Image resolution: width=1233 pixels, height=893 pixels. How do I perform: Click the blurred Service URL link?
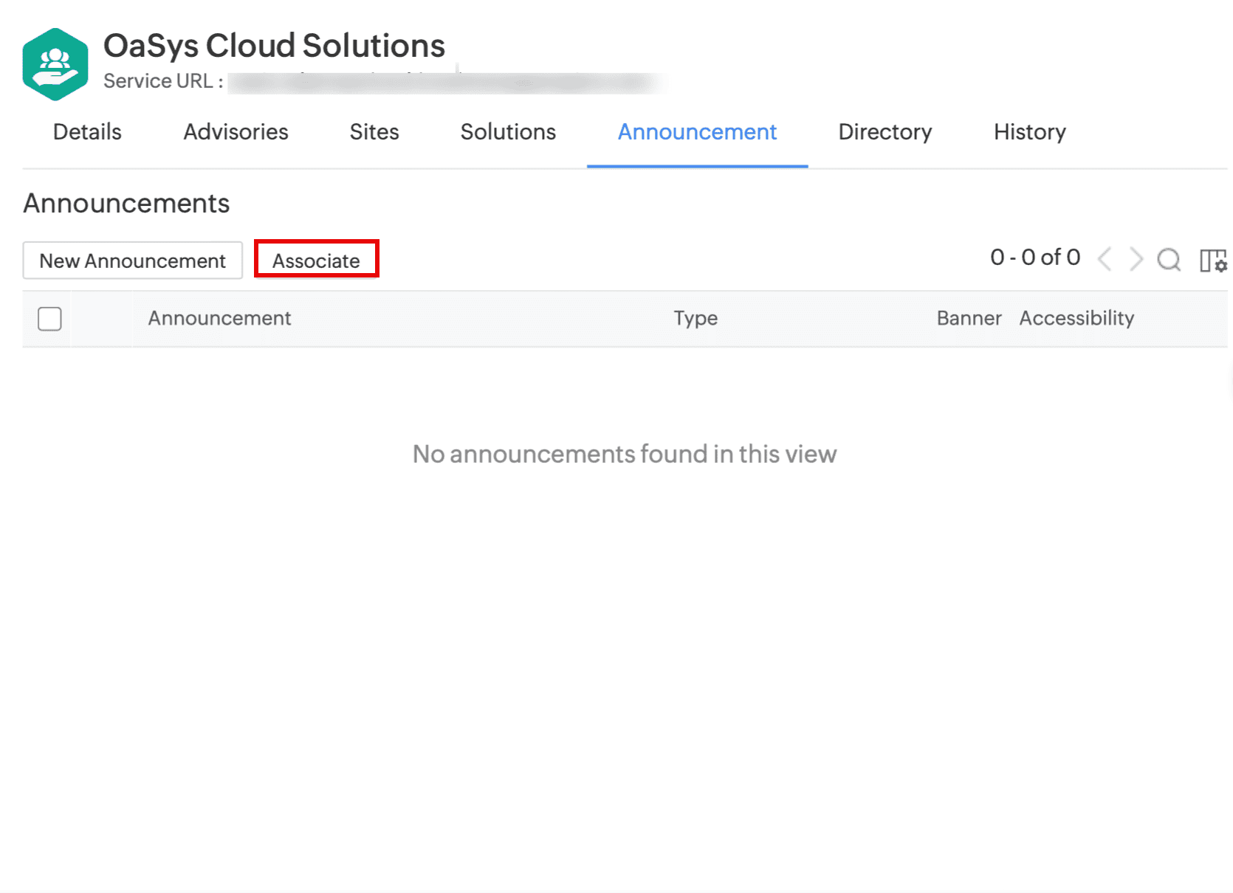[x=443, y=82]
